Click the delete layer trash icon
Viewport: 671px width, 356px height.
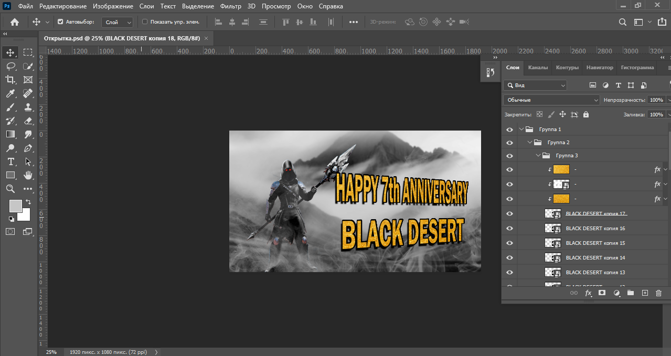pos(659,293)
